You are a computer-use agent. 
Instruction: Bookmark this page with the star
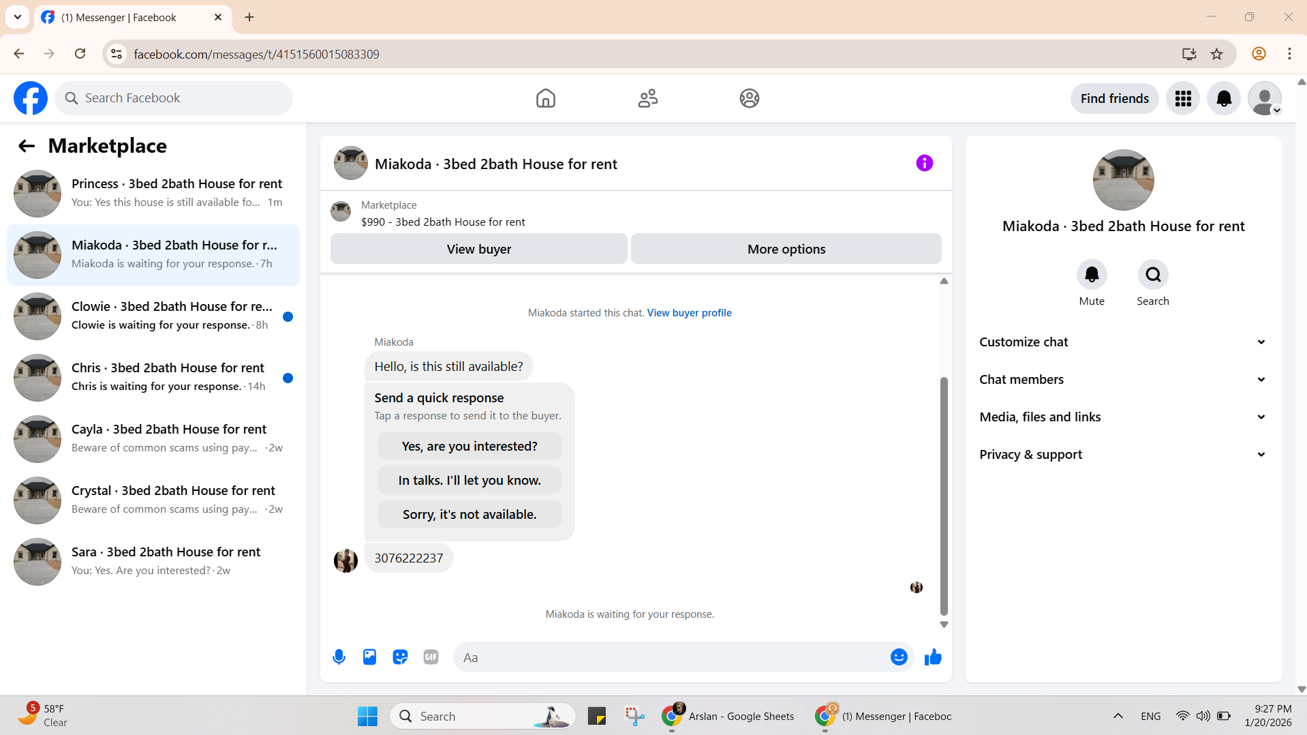[x=1217, y=54]
